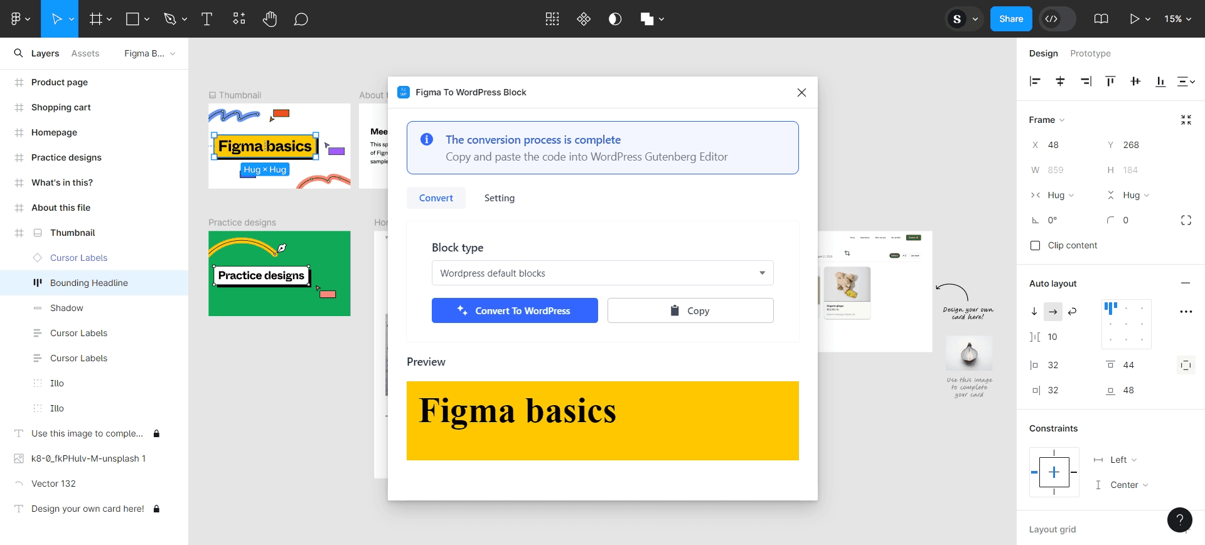The width and height of the screenshot is (1205, 545).
Task: Click the yellow Figma basics preview
Action: point(602,421)
